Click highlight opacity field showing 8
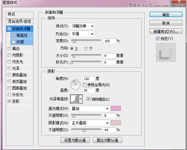Screen dimensions: 187x150 [x=109, y=115]
